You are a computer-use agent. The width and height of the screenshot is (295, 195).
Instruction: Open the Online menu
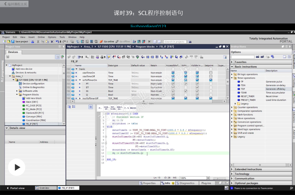(41, 37)
